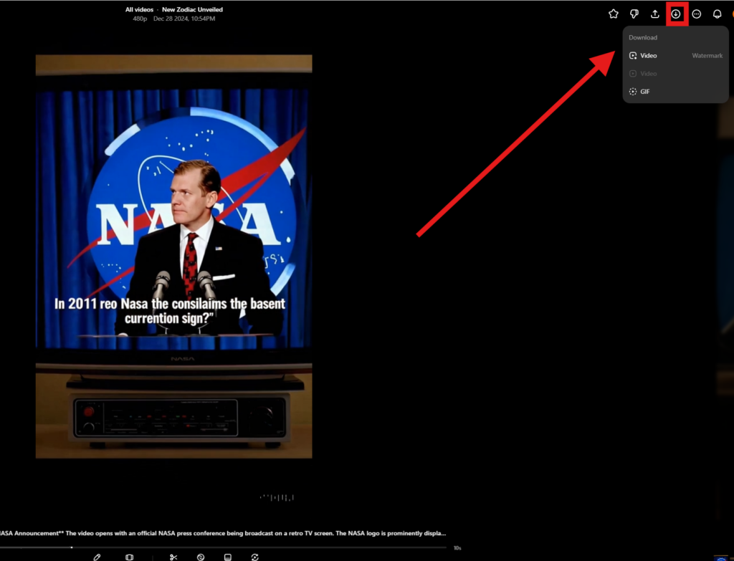This screenshot has width=734, height=561.
Task: Favorite the video with the star icon
Action: click(613, 14)
